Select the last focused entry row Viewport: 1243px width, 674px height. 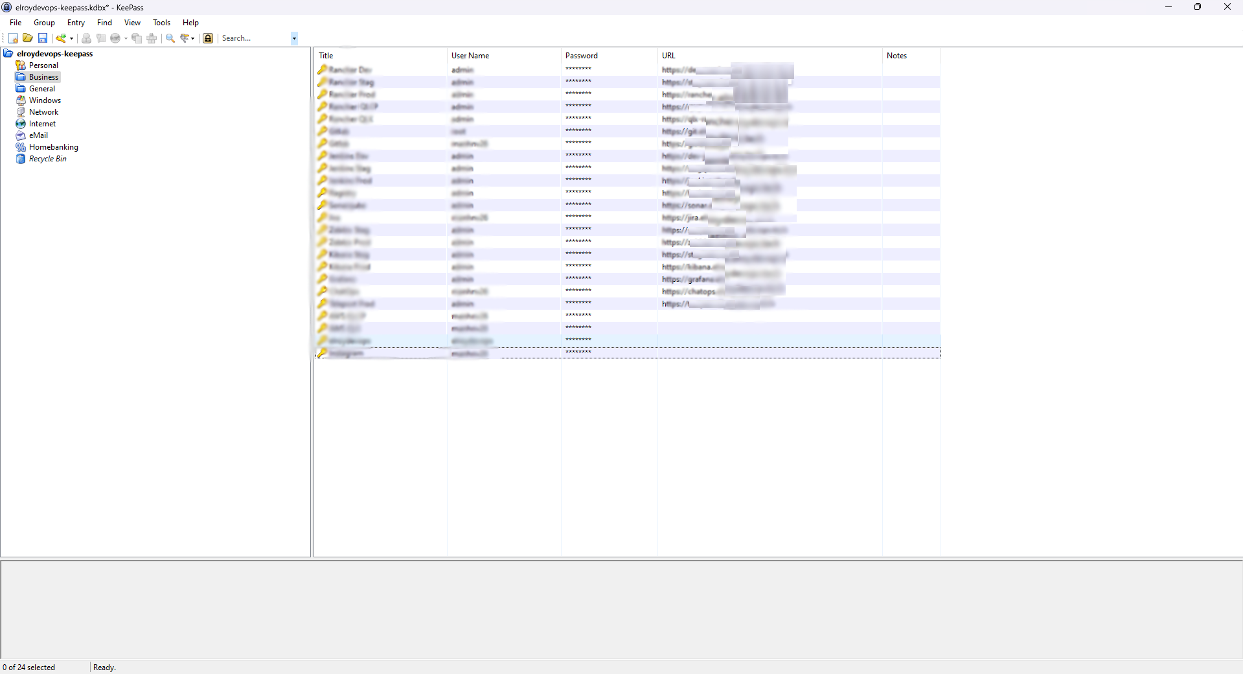point(628,353)
